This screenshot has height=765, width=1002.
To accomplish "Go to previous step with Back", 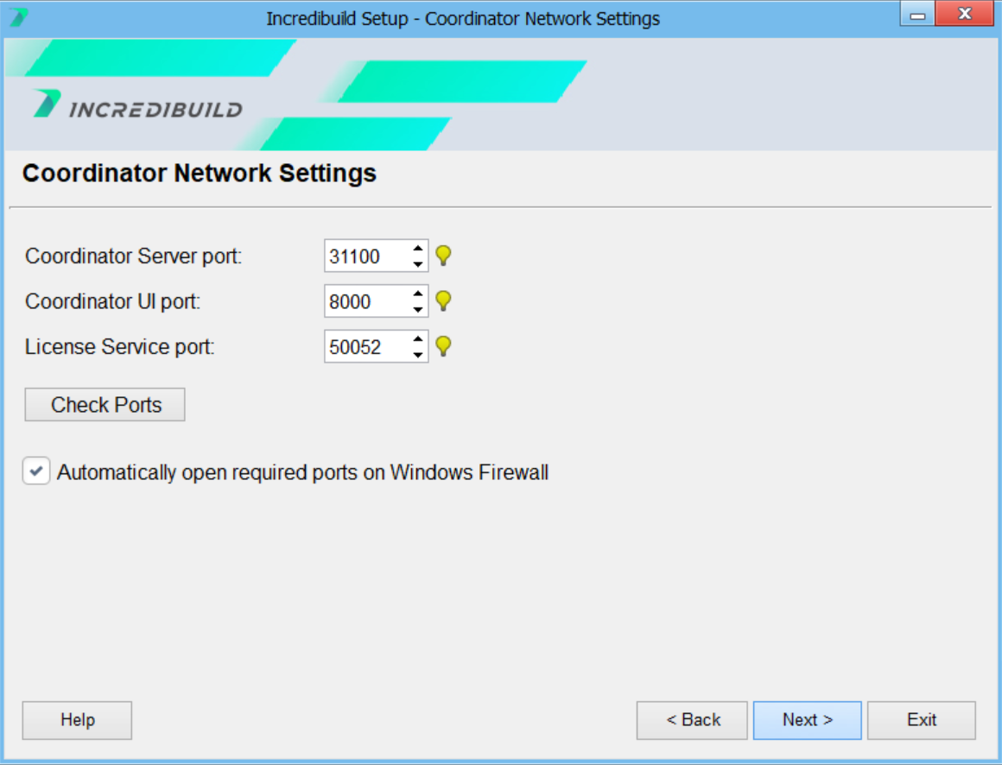I will [692, 720].
